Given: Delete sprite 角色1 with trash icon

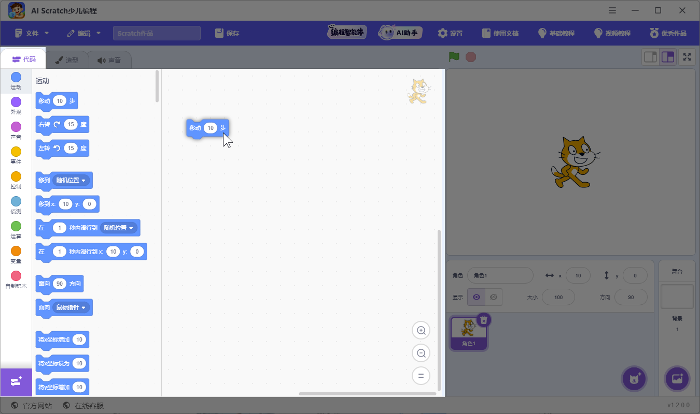Looking at the screenshot, I should (x=483, y=320).
